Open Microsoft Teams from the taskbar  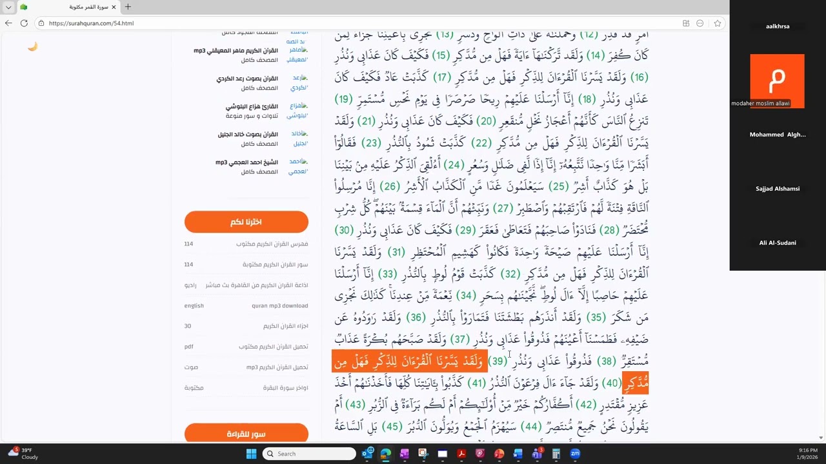537,454
